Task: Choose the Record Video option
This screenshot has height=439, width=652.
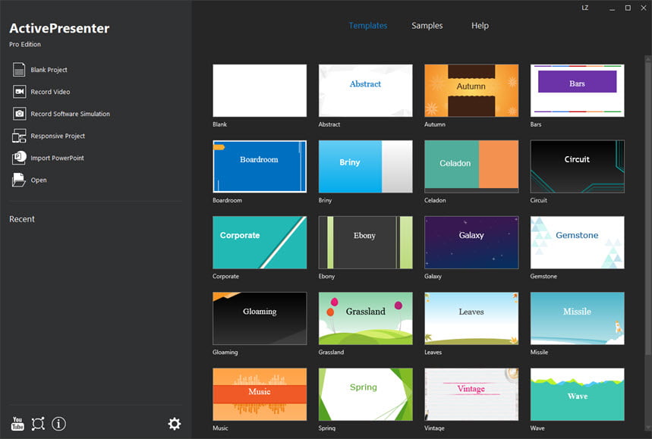Action: coord(50,92)
